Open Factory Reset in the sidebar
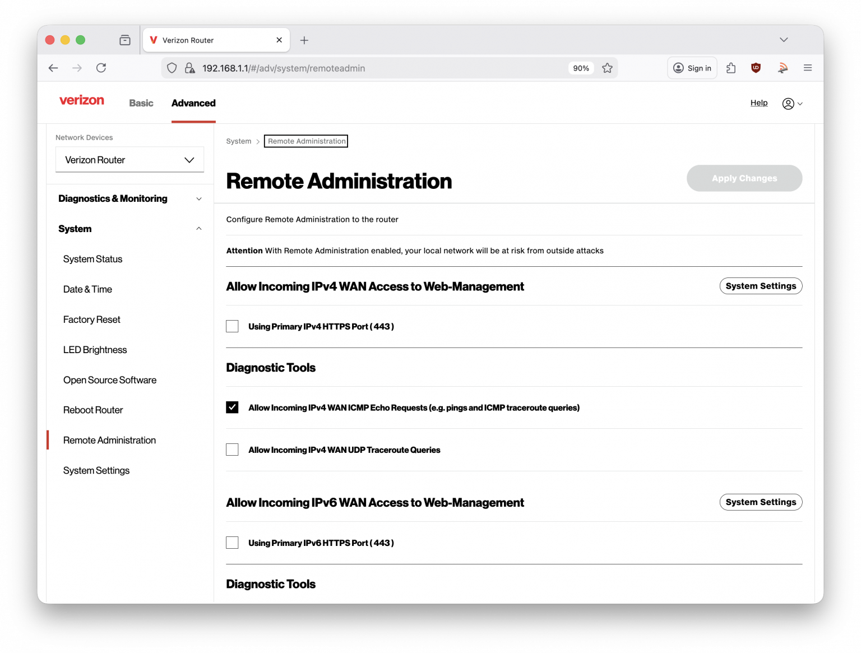The height and width of the screenshot is (653, 861). pos(92,319)
